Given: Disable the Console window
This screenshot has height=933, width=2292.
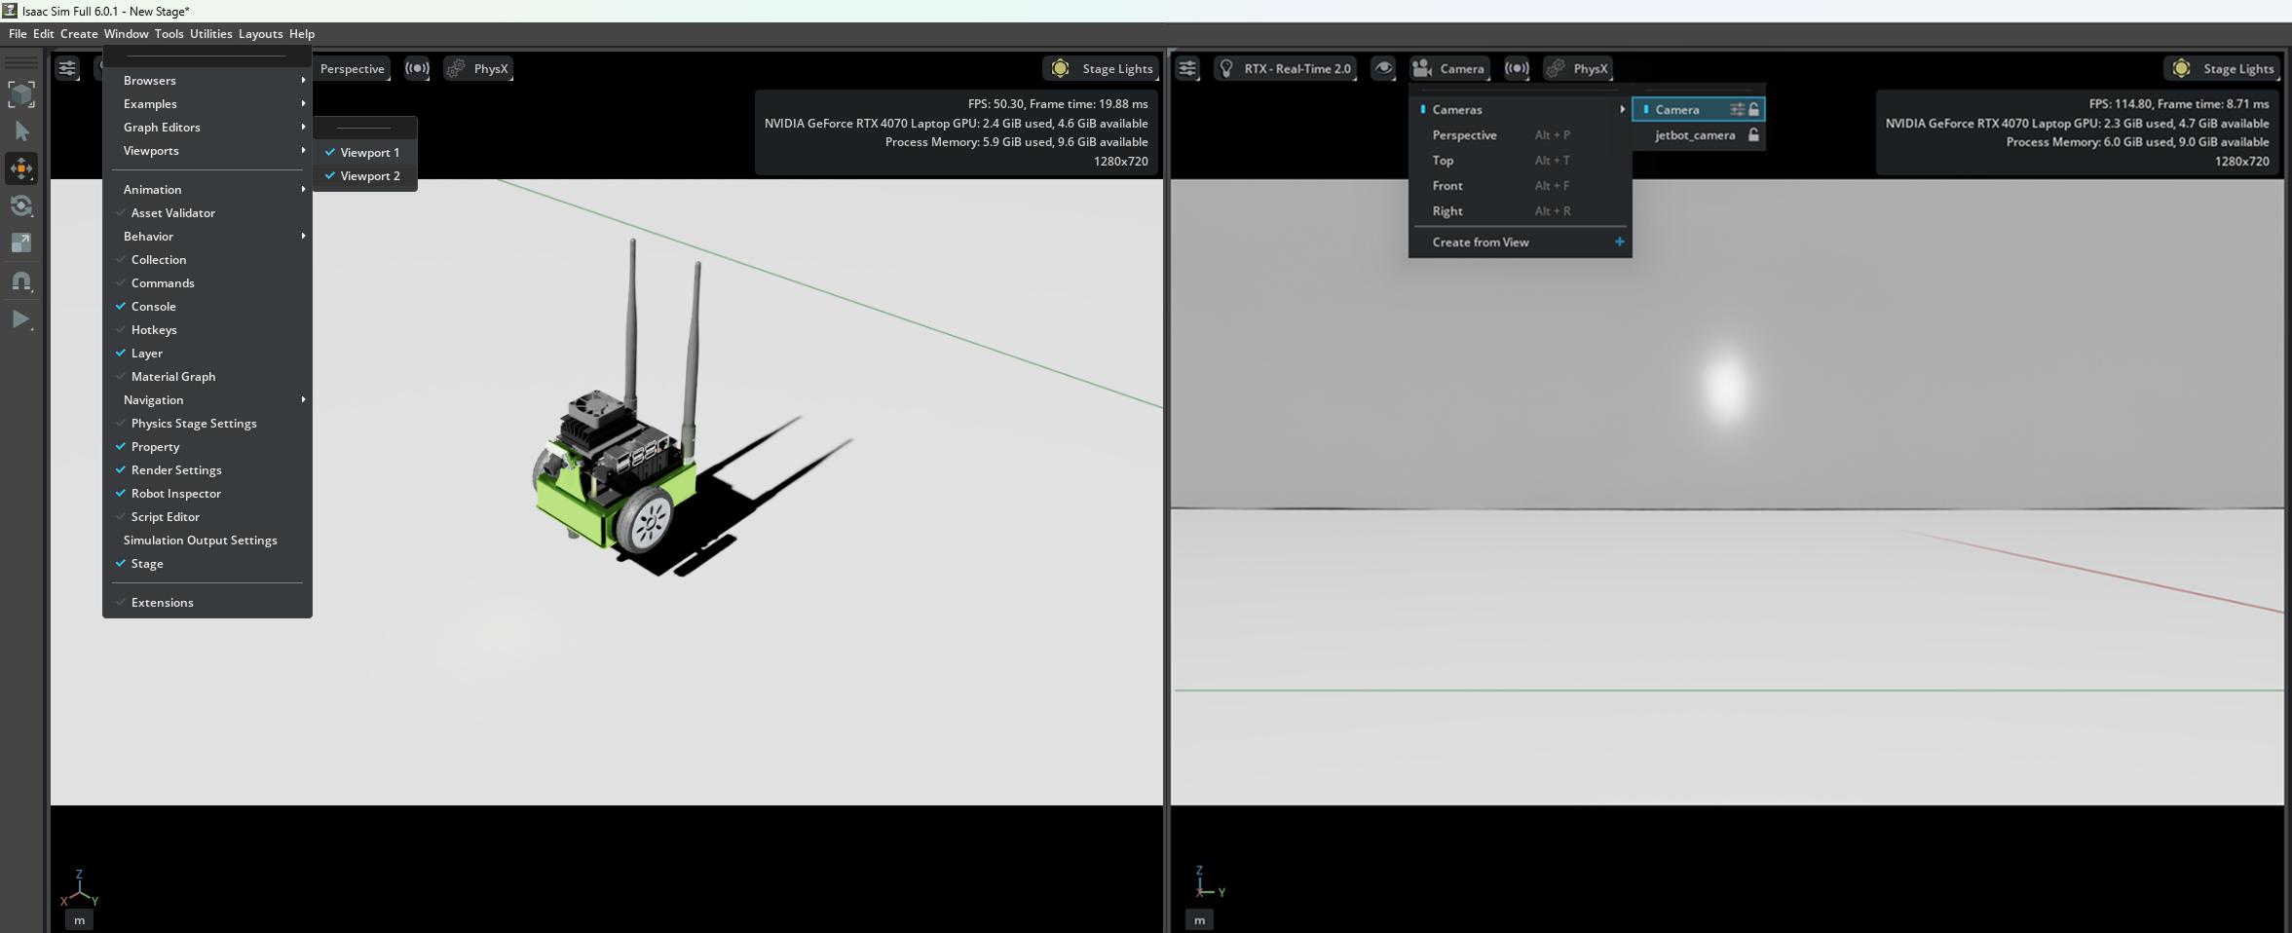Looking at the screenshot, I should (x=207, y=307).
